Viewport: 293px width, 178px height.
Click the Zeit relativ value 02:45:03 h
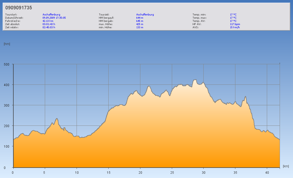click(x=49, y=27)
